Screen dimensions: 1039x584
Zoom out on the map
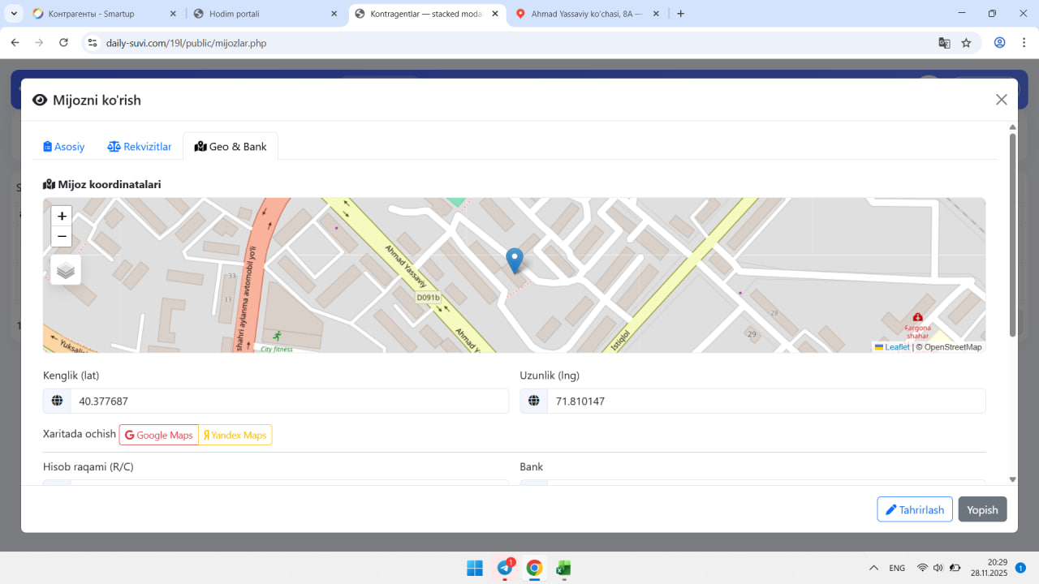(62, 237)
